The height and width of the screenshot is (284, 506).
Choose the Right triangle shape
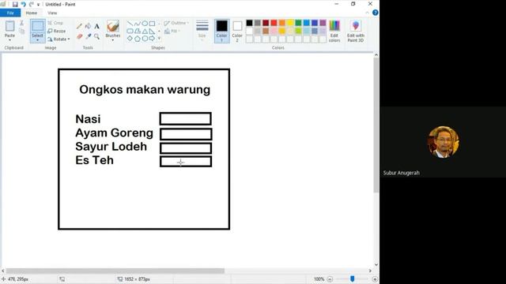(x=152, y=31)
